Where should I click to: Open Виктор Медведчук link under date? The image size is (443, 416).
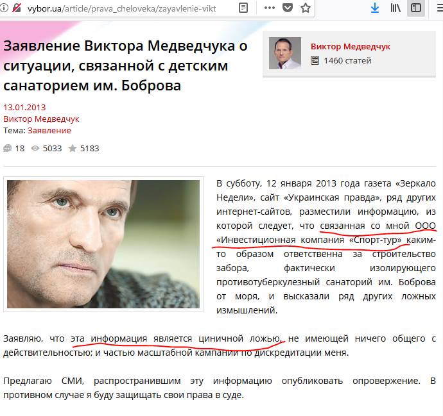click(x=41, y=119)
